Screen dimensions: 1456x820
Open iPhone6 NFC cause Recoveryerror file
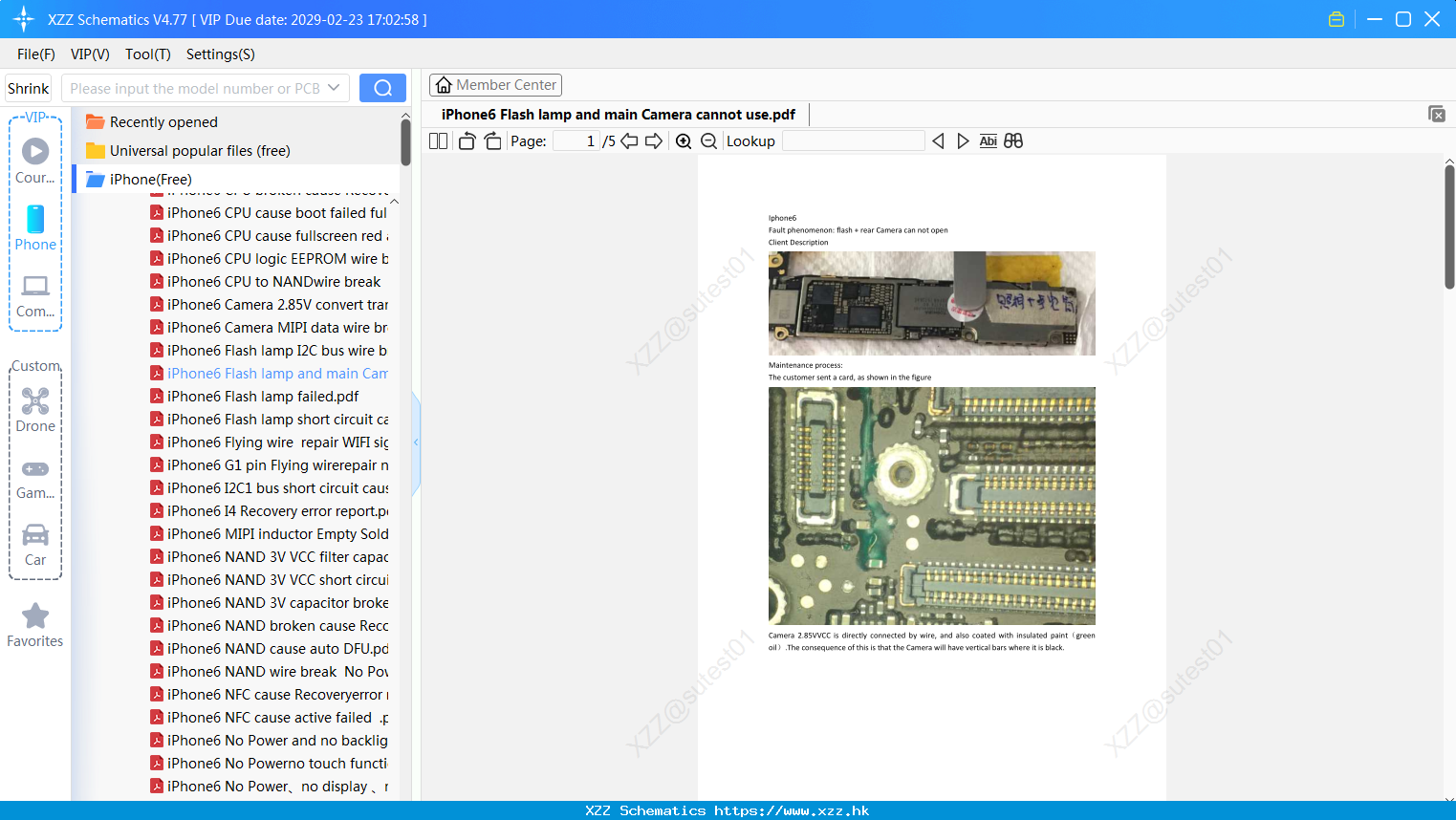[269, 695]
